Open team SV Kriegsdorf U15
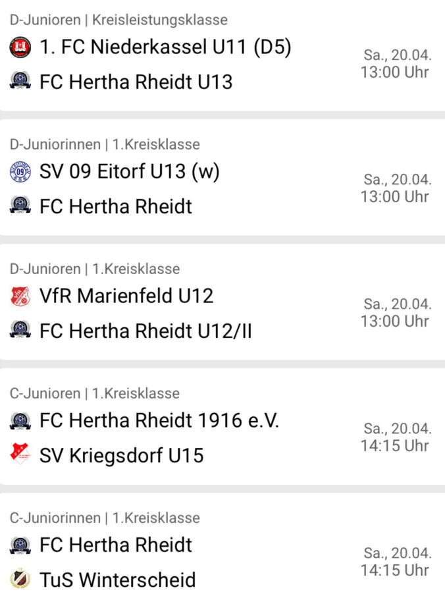Screen dimensions: 445x602 click(x=122, y=455)
